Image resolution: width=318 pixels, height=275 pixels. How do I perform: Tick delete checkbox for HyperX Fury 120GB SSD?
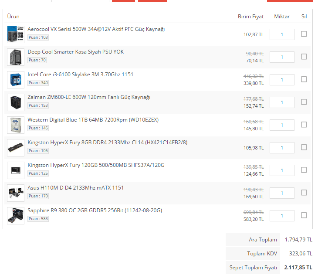(304, 170)
